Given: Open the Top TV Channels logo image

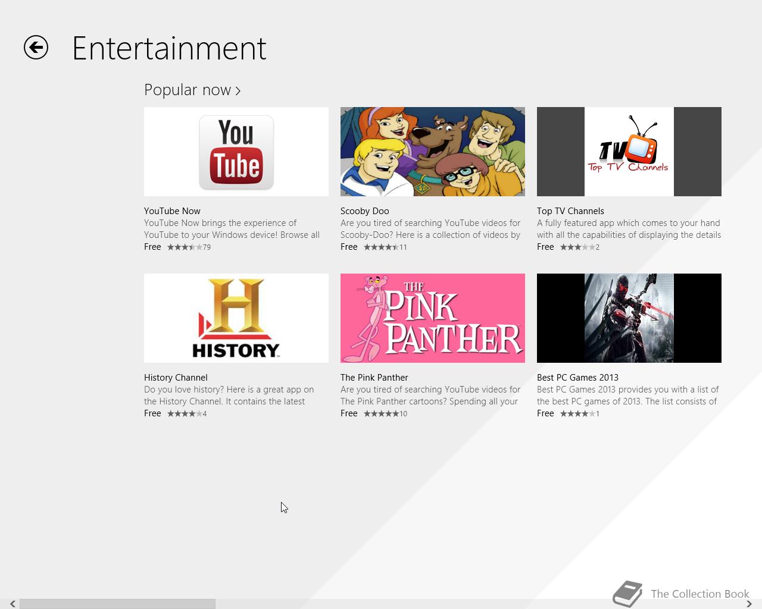Looking at the screenshot, I should coord(629,152).
